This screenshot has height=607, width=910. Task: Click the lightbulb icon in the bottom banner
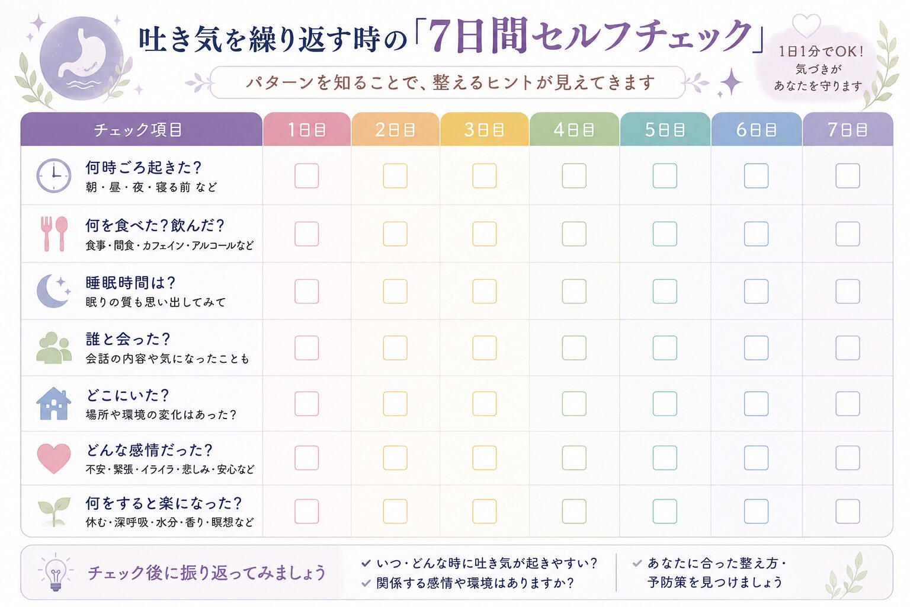coord(56,573)
